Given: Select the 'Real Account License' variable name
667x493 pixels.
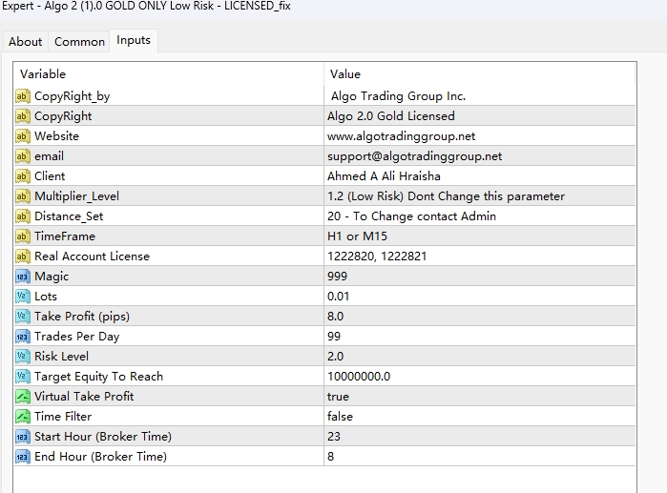Looking at the screenshot, I should pos(92,257).
